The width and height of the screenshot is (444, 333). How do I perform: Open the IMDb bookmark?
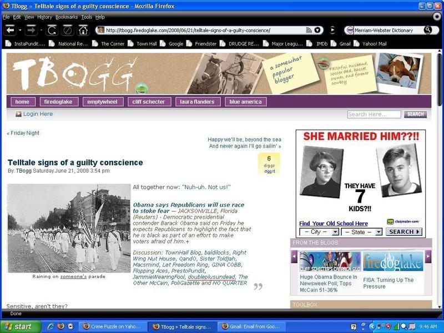tap(317, 44)
